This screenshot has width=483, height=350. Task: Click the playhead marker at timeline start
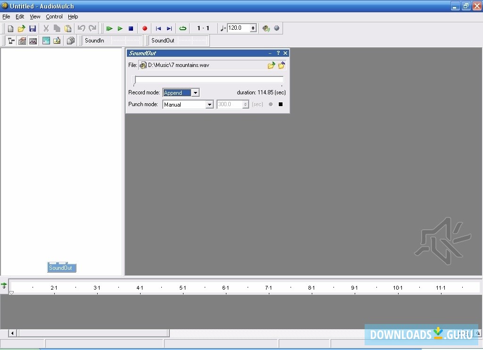click(x=11, y=293)
